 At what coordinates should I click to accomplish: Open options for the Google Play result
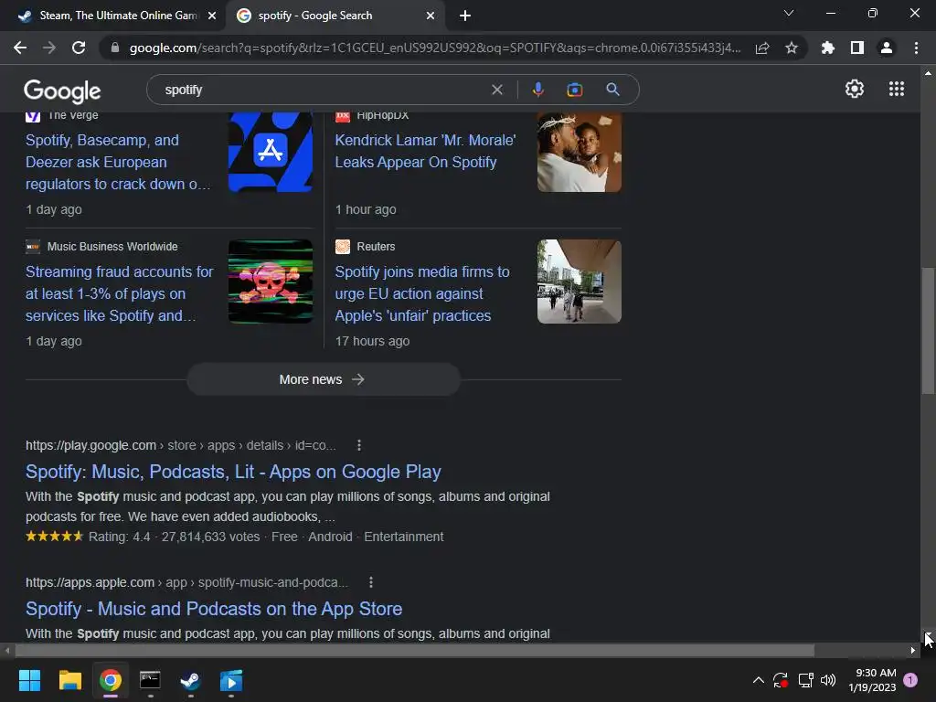pos(358,445)
